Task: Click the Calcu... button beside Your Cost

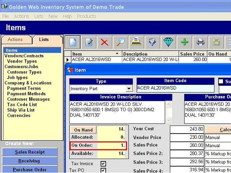Action: 218,130
